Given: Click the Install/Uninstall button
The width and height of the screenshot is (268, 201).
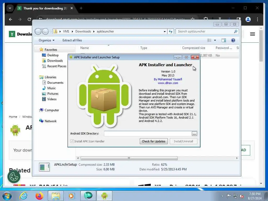Looking at the screenshot, I should point(183,141).
